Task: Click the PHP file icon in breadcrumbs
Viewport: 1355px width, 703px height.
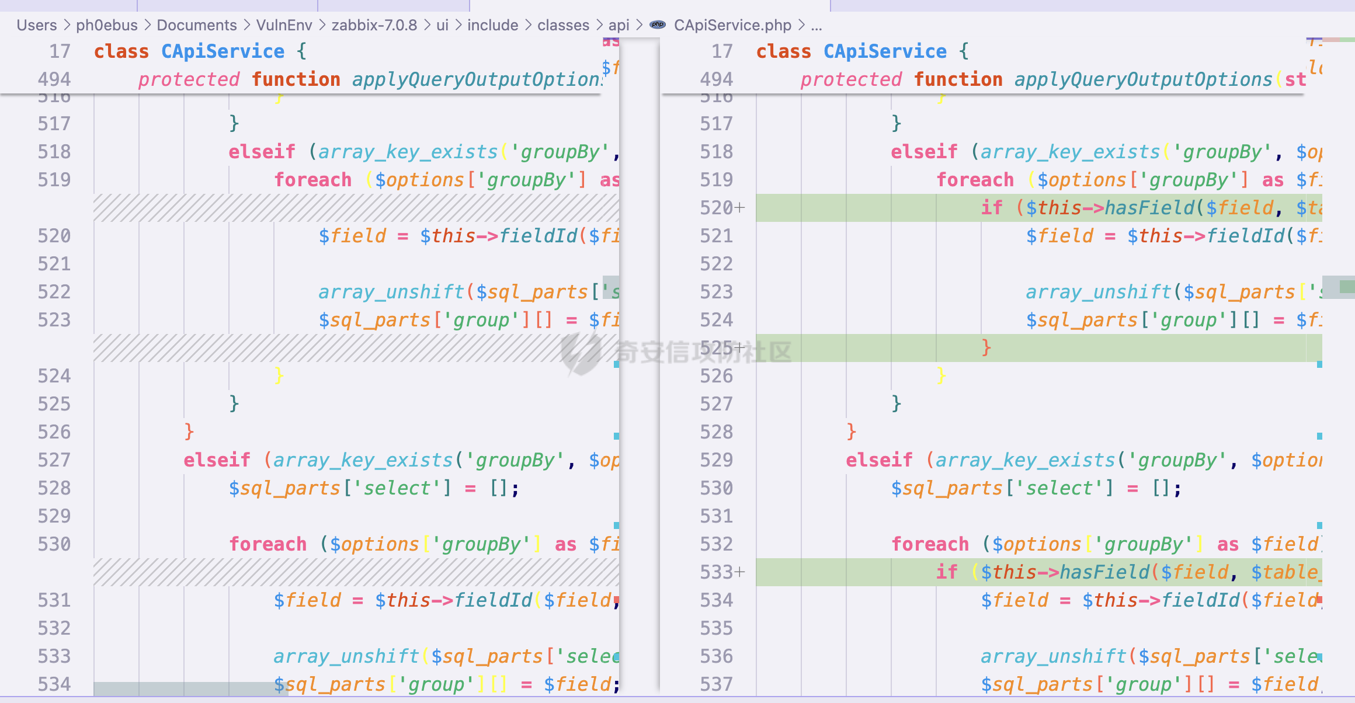Action: 658,25
